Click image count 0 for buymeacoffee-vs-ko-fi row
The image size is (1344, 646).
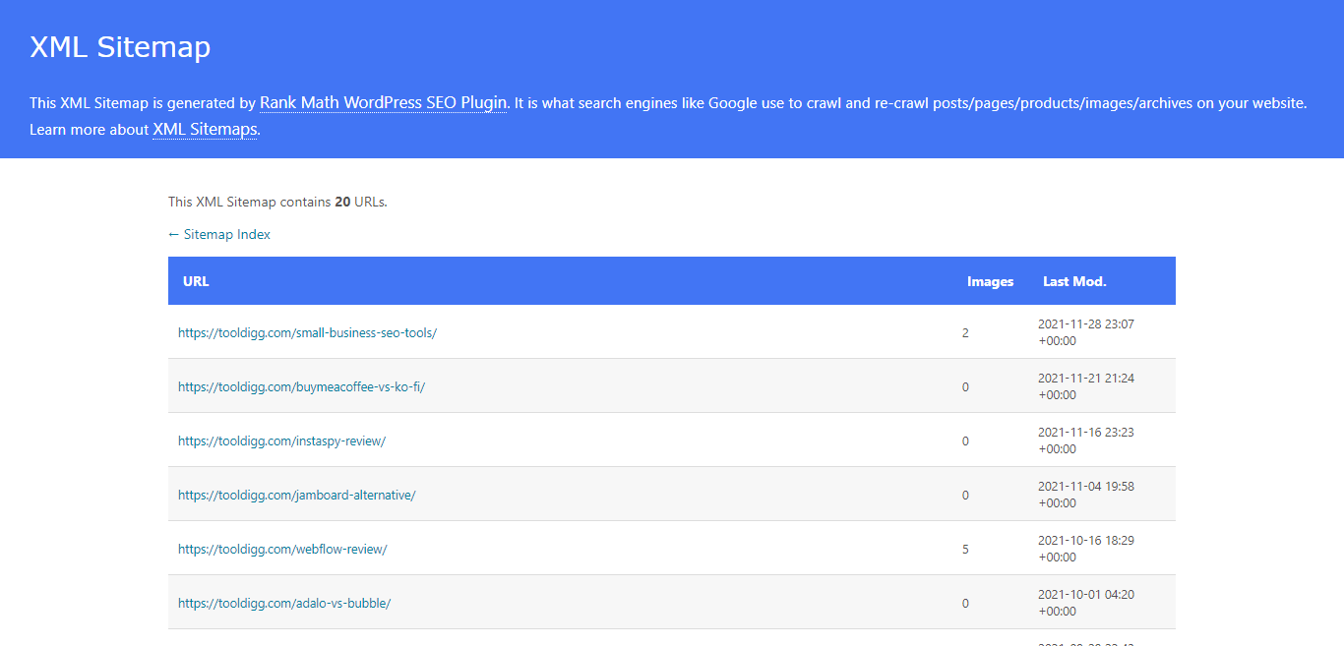pyautogui.click(x=965, y=387)
